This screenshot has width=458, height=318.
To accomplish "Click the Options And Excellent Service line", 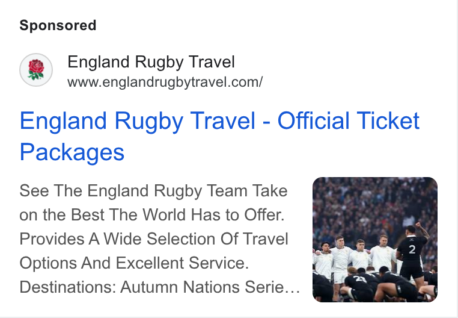I will click(134, 263).
